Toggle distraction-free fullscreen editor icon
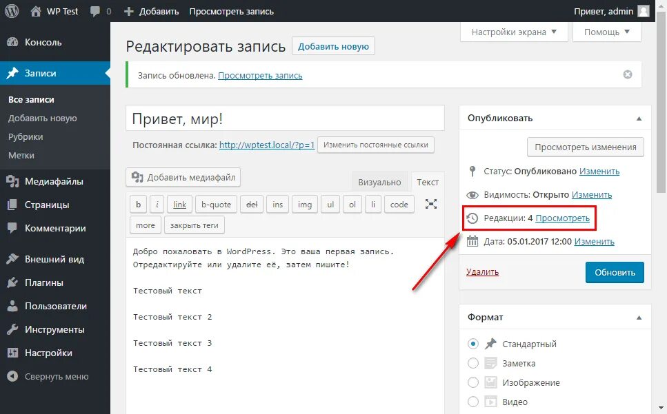This screenshot has height=414, width=667. [x=431, y=204]
